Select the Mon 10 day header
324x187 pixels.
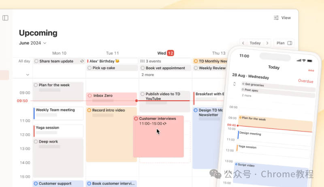click(x=59, y=53)
